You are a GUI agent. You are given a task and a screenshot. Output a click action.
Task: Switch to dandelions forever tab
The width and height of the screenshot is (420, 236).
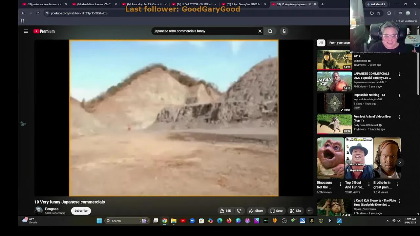[x=94, y=4]
